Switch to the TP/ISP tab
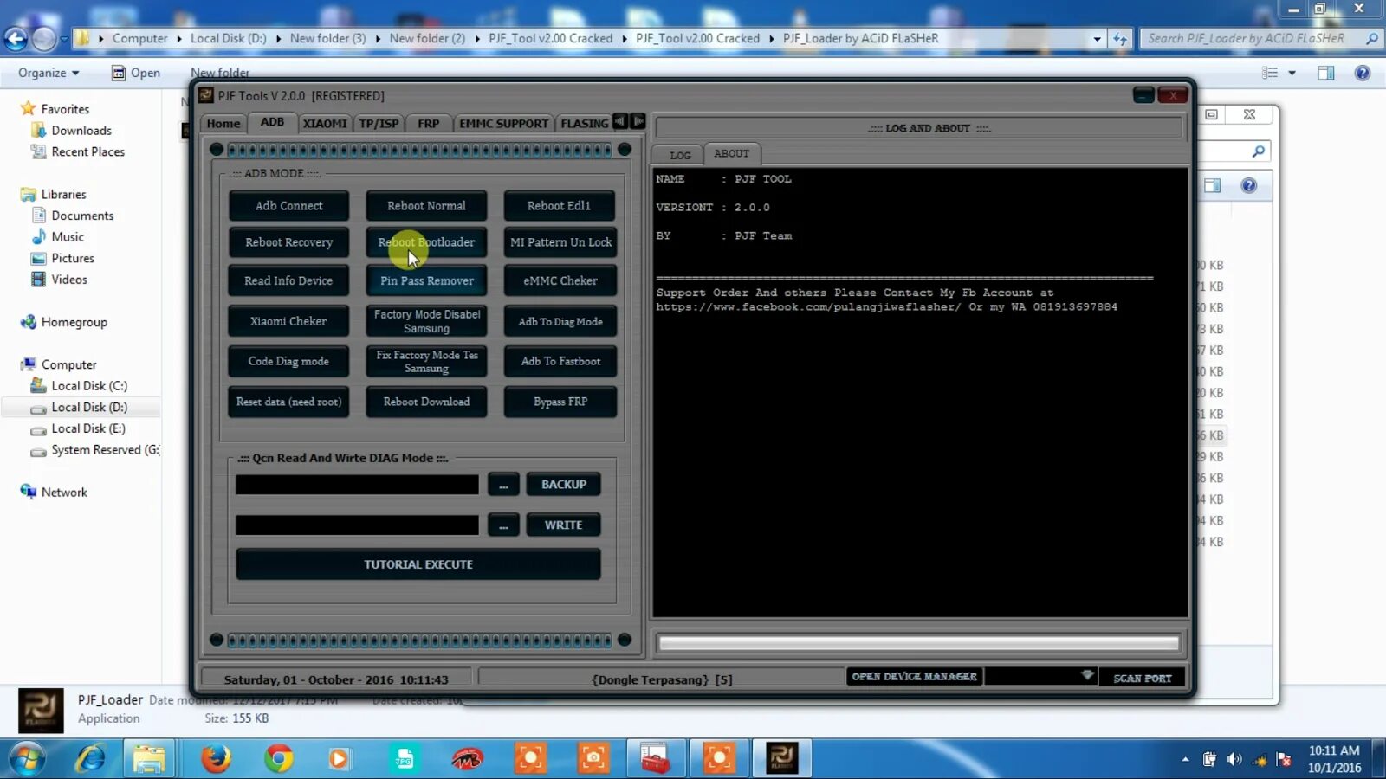The height and width of the screenshot is (779, 1386). pyautogui.click(x=379, y=124)
